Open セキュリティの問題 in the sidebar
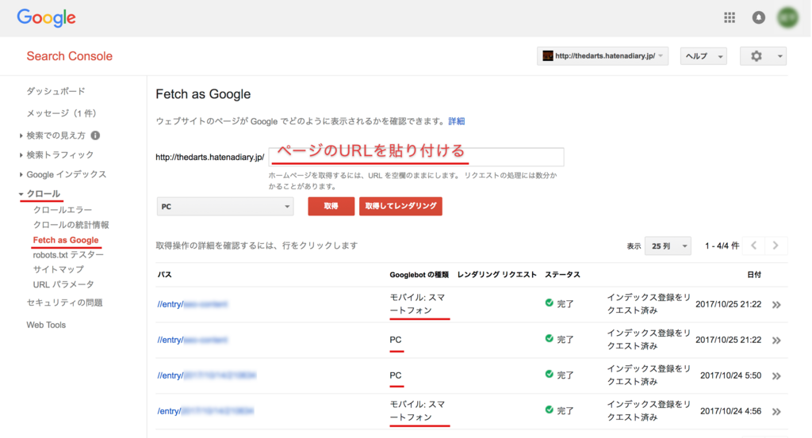The image size is (812, 438). point(65,303)
